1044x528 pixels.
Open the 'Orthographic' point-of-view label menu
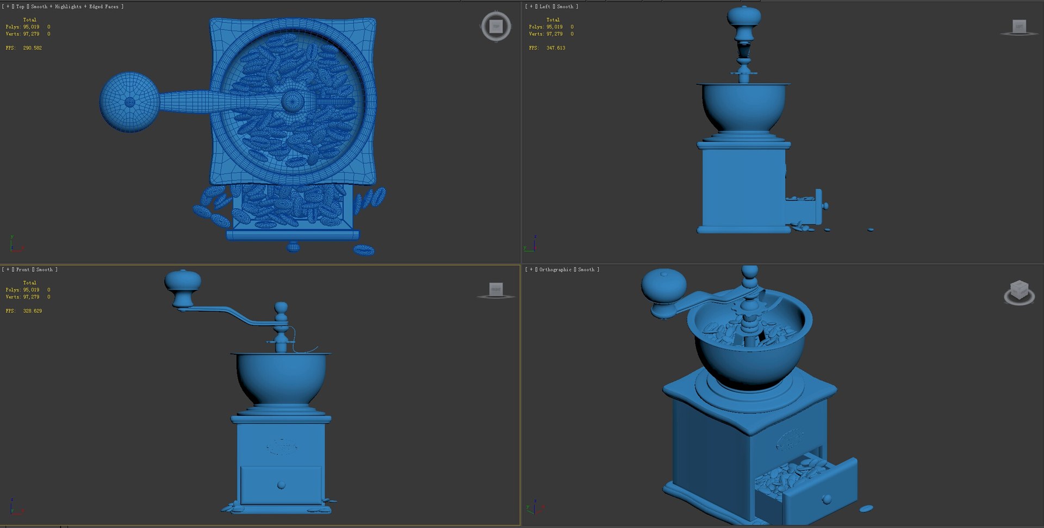coord(555,270)
